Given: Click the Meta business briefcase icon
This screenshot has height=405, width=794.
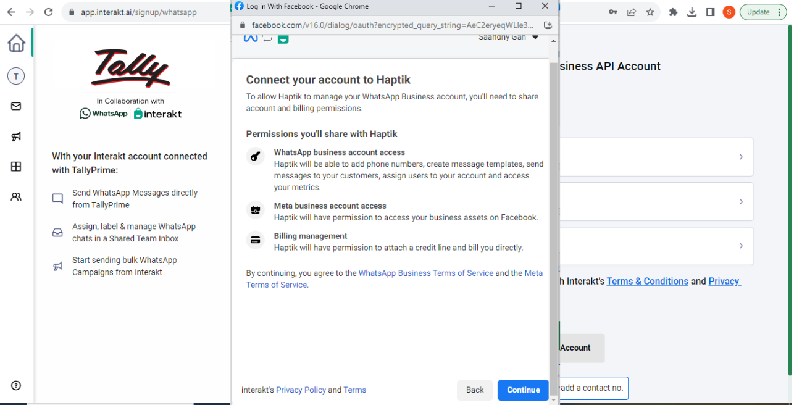Looking at the screenshot, I should click(x=256, y=210).
